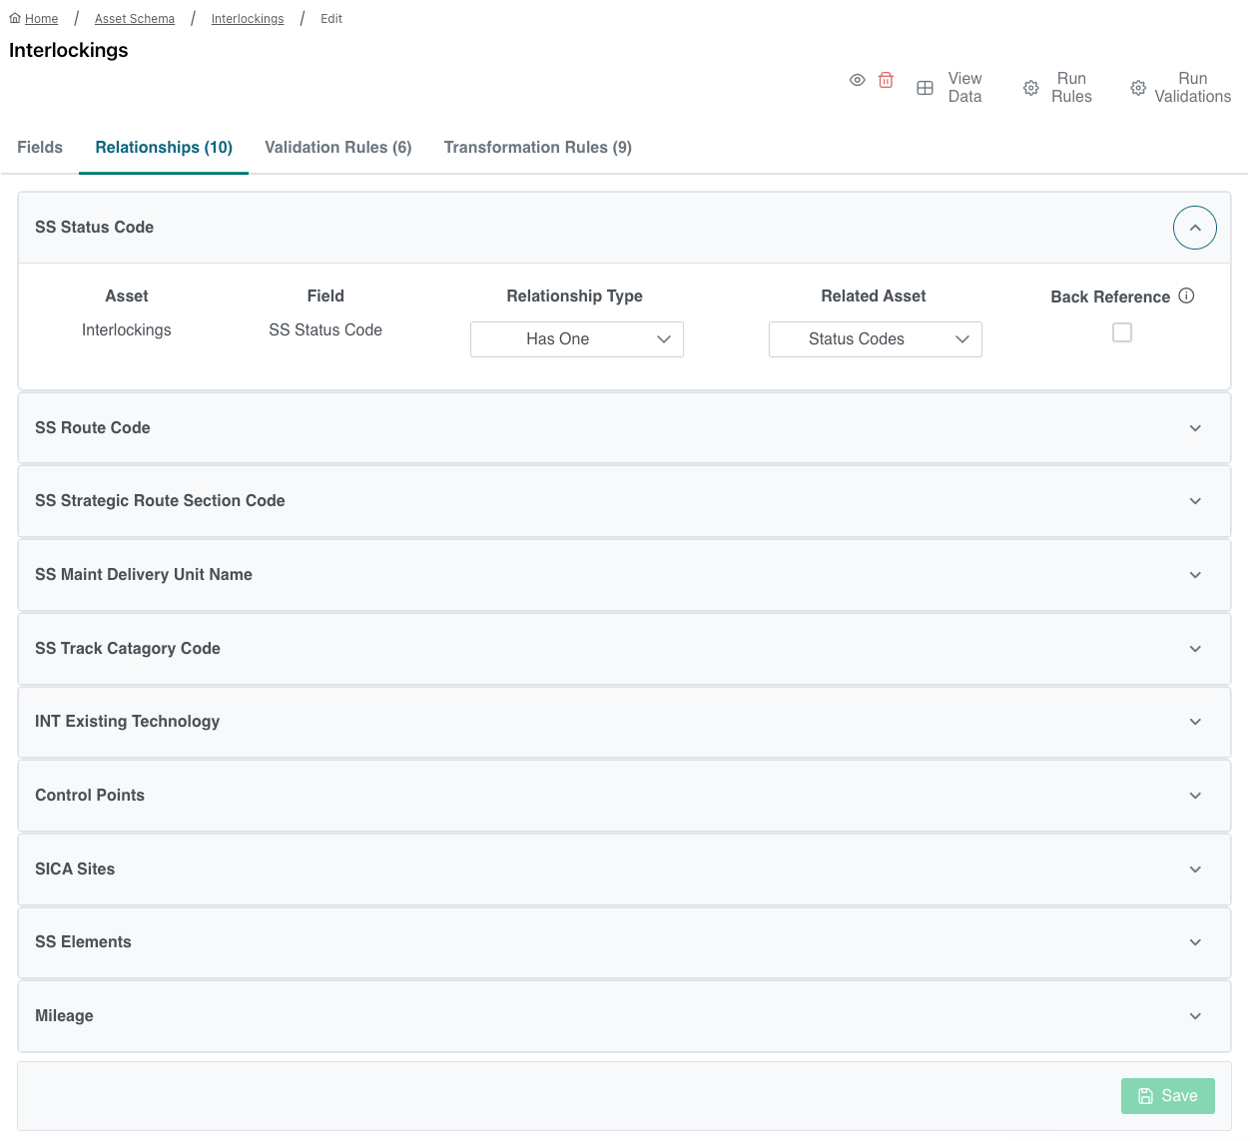Click the Run Validations gear icon

pyautogui.click(x=1138, y=88)
